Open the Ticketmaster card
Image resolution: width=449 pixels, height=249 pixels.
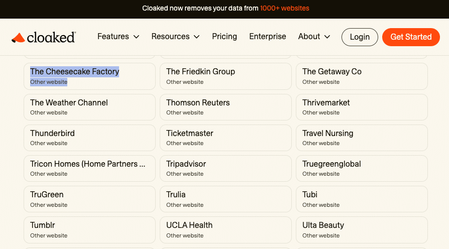pyautogui.click(x=226, y=138)
